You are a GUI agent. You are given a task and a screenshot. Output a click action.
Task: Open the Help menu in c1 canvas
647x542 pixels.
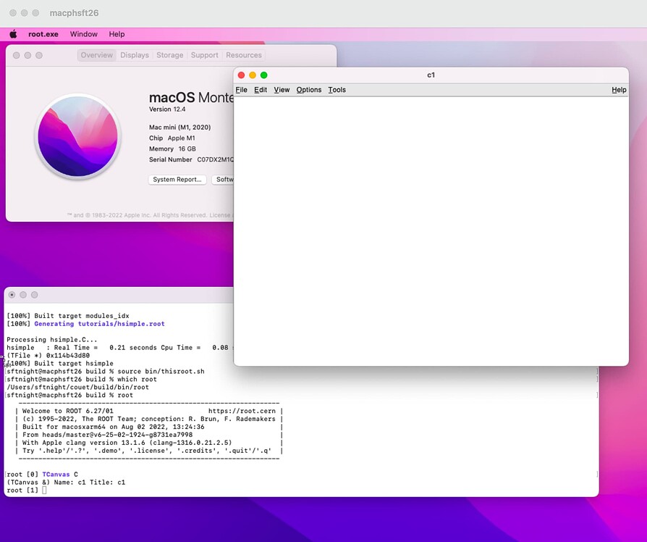tap(619, 90)
